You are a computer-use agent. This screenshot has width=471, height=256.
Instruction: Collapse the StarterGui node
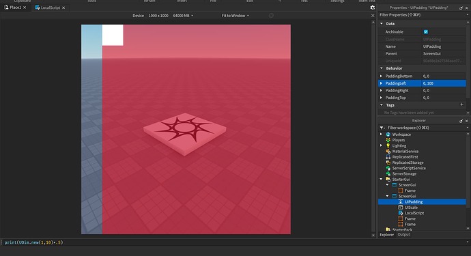[x=381, y=179]
